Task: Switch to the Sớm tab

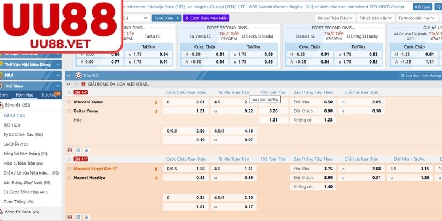Action: coord(4,95)
